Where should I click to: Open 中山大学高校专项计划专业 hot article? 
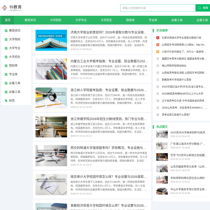[x=189, y=189]
